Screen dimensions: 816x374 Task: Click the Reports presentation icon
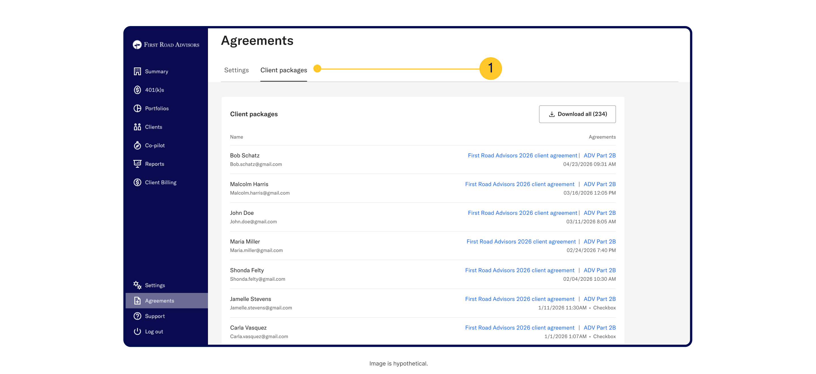tap(137, 164)
